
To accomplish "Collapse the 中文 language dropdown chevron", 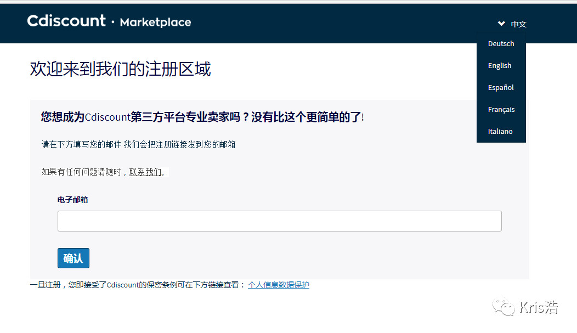I will pyautogui.click(x=501, y=24).
